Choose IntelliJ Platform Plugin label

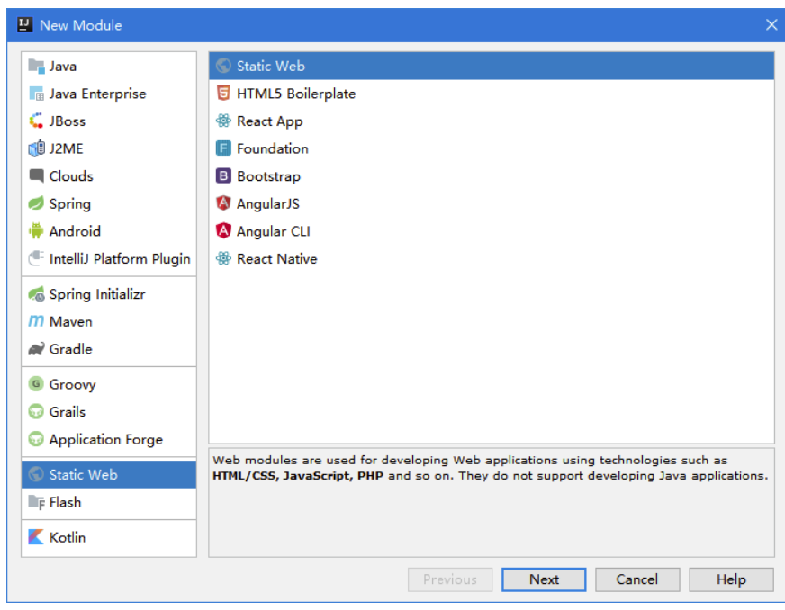[x=120, y=259]
